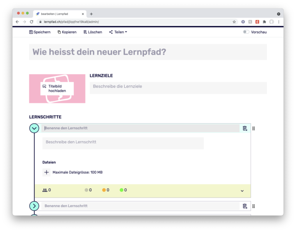Click Löschen in the top toolbar

(93, 32)
